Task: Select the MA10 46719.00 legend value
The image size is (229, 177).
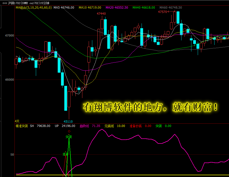Action: pyautogui.click(x=90, y=8)
